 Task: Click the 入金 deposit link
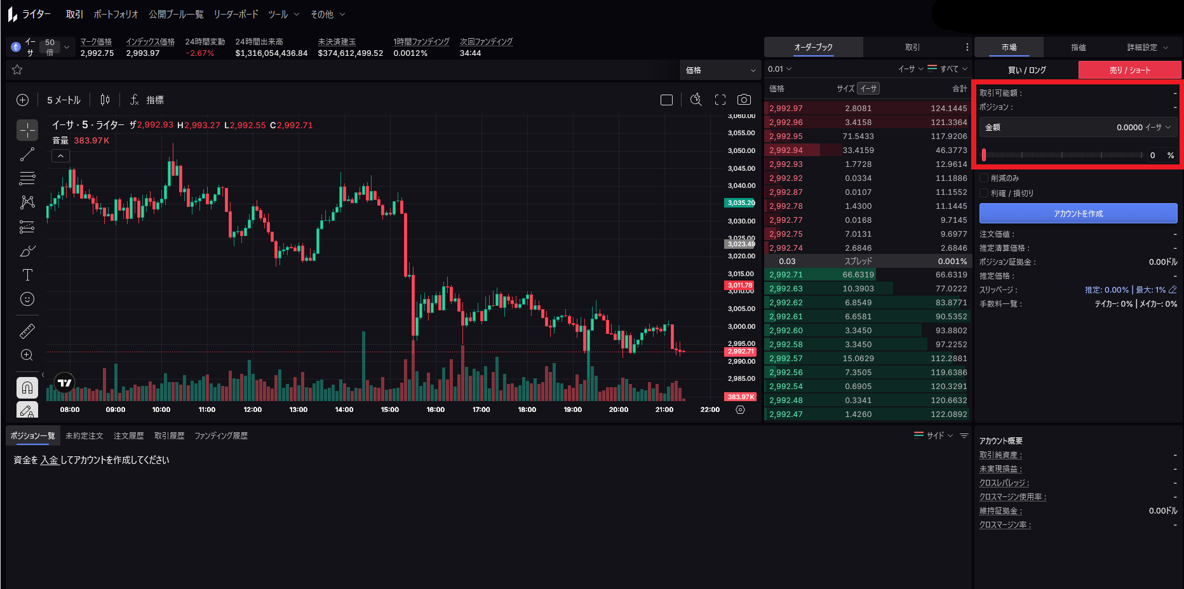point(50,460)
